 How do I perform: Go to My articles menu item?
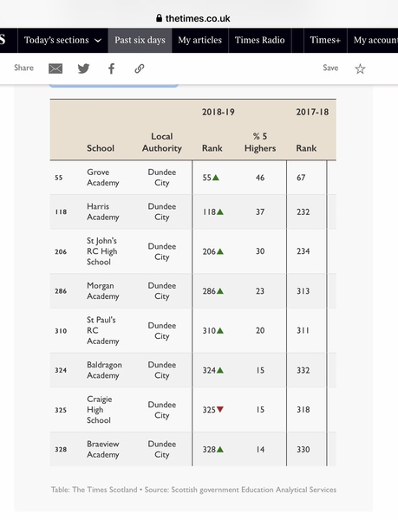coord(200,40)
